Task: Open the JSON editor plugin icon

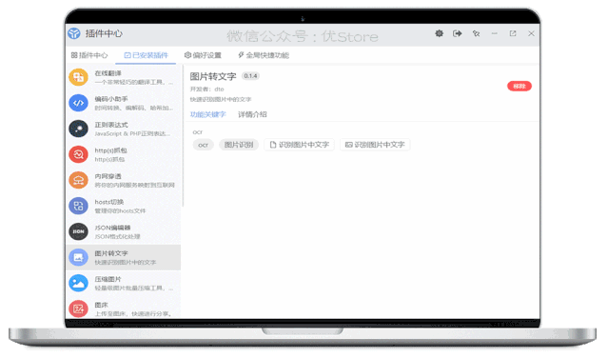Action: pyautogui.click(x=78, y=231)
